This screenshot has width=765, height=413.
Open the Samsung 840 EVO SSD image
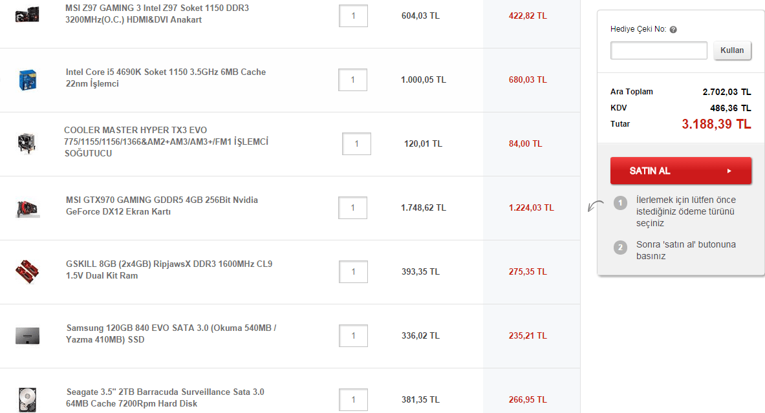click(x=28, y=335)
